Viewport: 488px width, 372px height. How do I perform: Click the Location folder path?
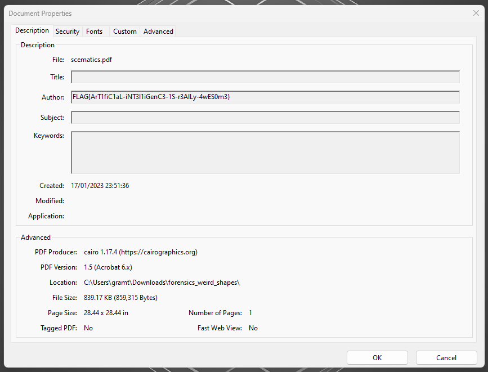point(162,283)
